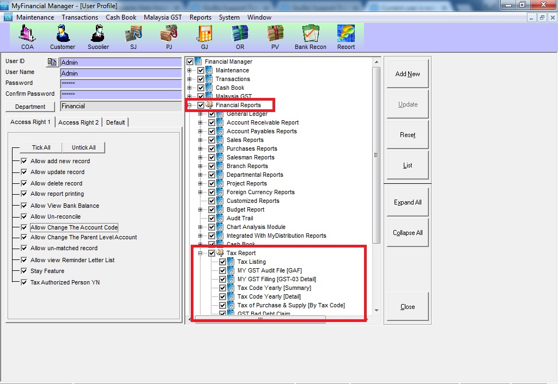Open the Supplier toolbar icon
558x384 pixels.
[x=98, y=36]
